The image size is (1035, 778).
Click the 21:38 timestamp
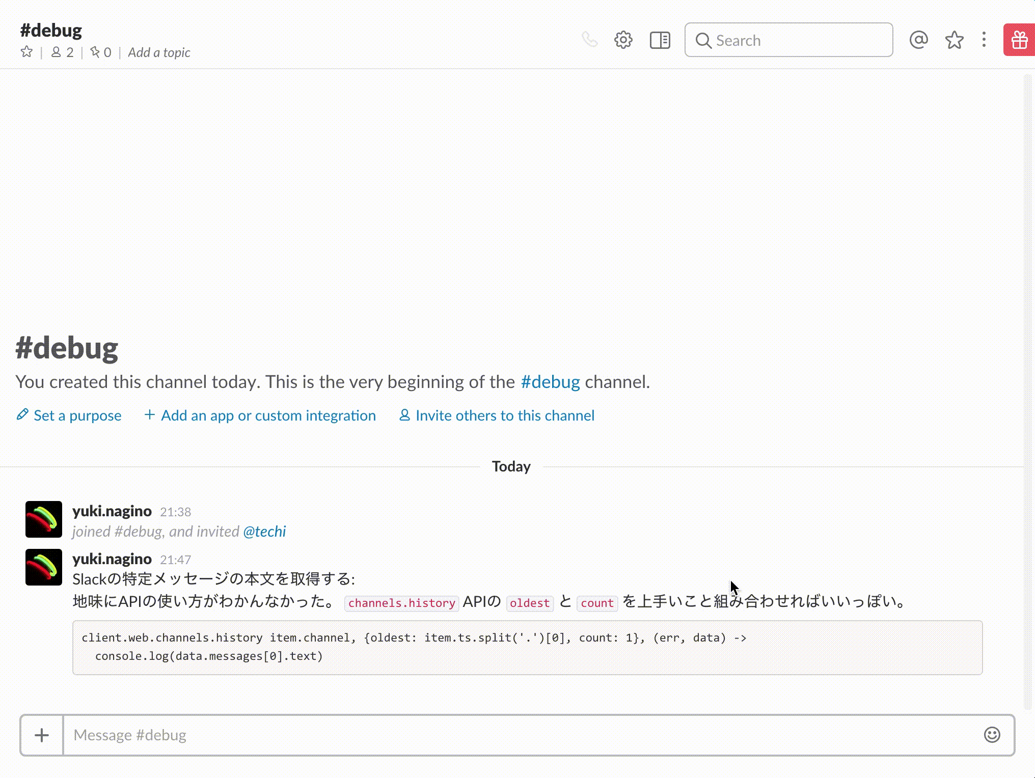point(175,512)
